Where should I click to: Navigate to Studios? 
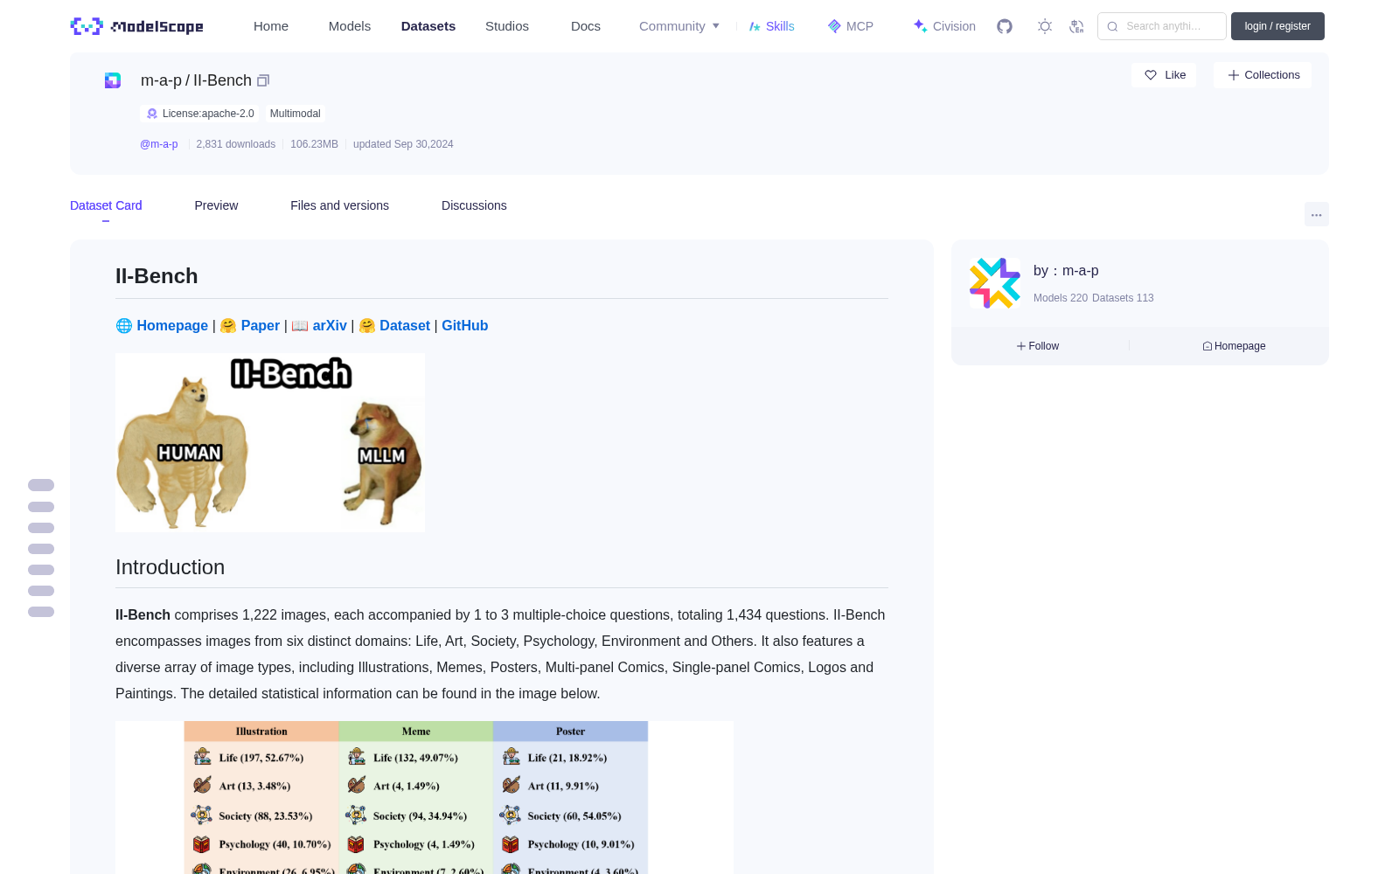(507, 26)
